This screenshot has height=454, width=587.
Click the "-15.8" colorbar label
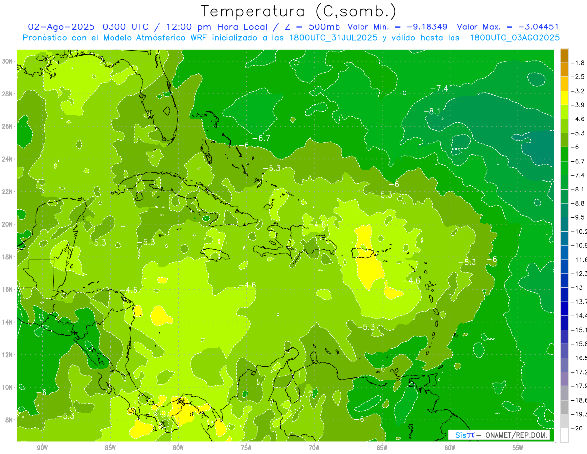[579, 344]
